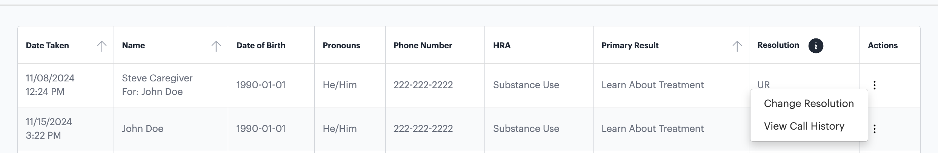Click the Resolution column header label

click(778, 45)
